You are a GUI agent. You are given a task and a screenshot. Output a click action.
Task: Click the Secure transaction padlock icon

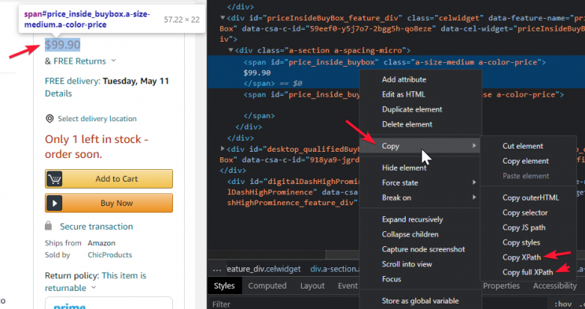tap(48, 226)
